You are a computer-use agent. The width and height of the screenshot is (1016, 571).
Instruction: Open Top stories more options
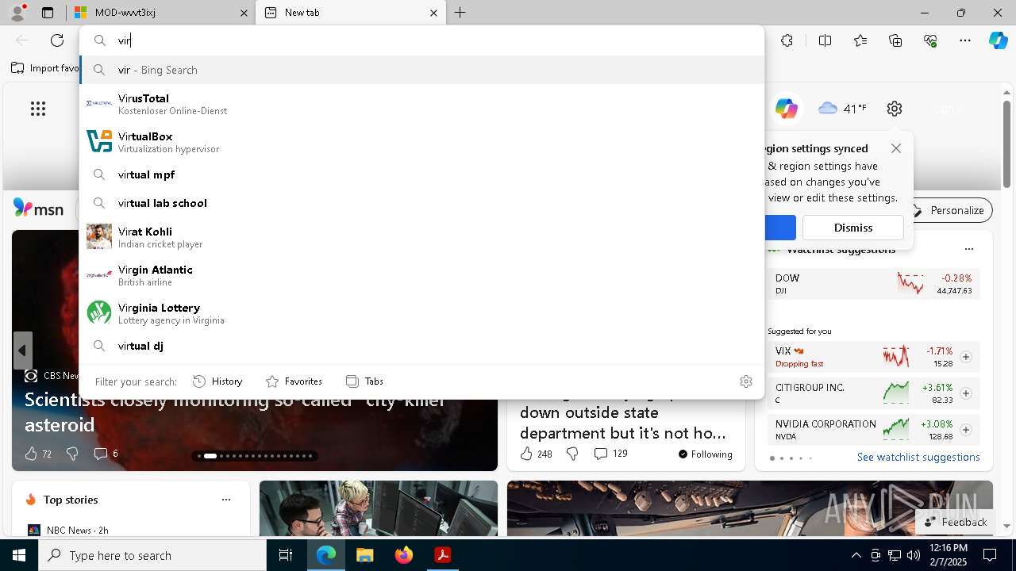226,500
